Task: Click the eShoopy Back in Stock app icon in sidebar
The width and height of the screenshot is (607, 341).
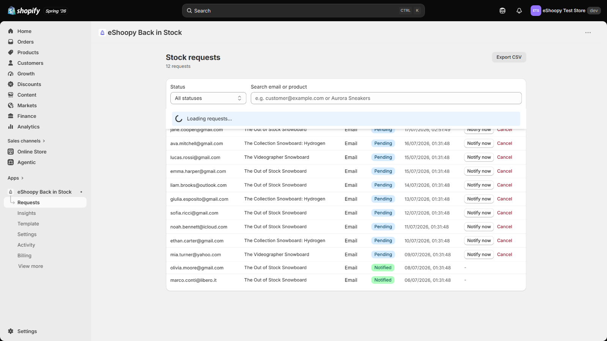Action: point(11,192)
